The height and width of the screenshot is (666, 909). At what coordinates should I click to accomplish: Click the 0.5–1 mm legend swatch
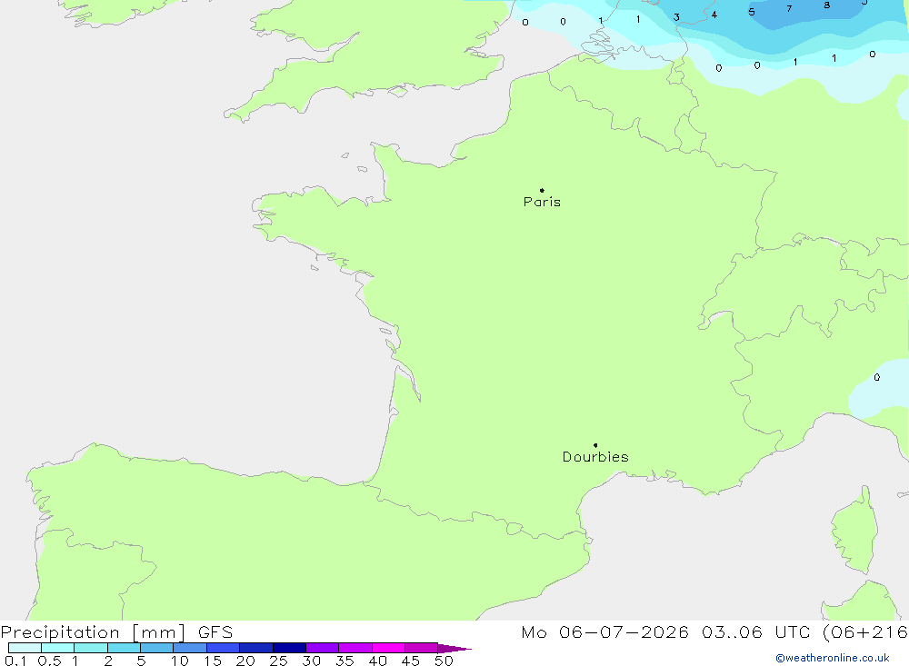[x=58, y=648]
